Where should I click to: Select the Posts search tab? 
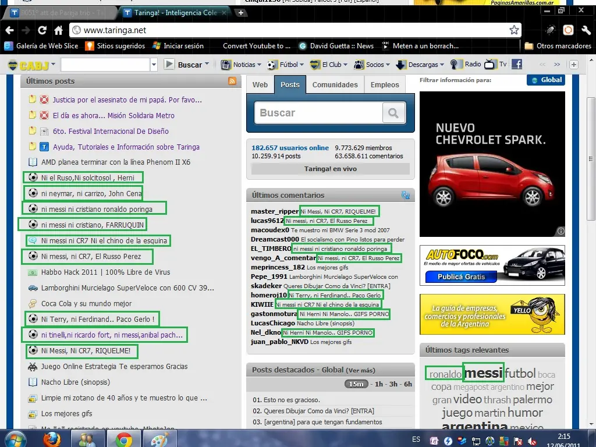(290, 85)
